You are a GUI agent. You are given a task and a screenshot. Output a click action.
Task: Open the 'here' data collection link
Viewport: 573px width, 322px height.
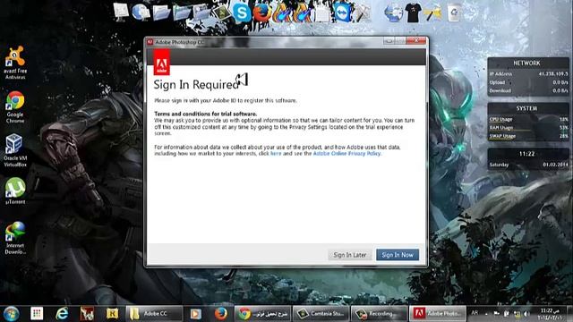[x=276, y=154]
